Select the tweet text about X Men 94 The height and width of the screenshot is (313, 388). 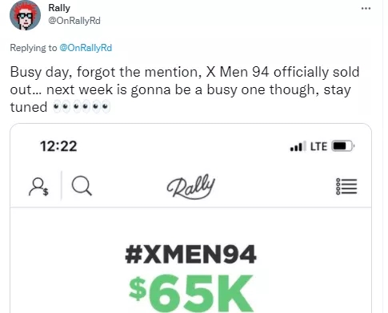point(185,89)
